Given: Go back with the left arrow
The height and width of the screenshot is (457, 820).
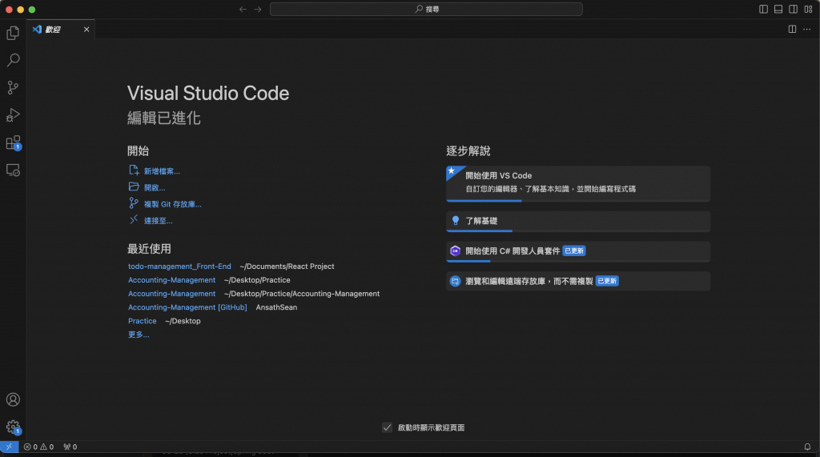Looking at the screenshot, I should [243, 9].
